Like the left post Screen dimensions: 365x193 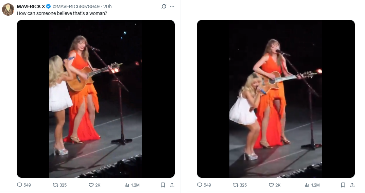[x=91, y=185]
